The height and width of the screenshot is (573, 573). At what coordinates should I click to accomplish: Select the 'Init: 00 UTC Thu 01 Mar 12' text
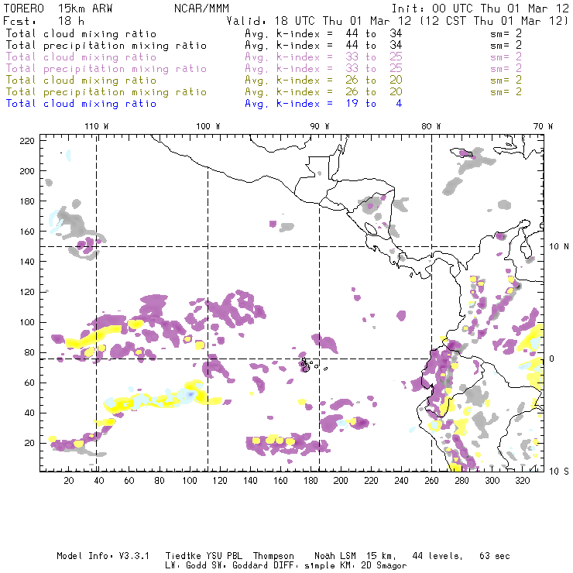(480, 9)
